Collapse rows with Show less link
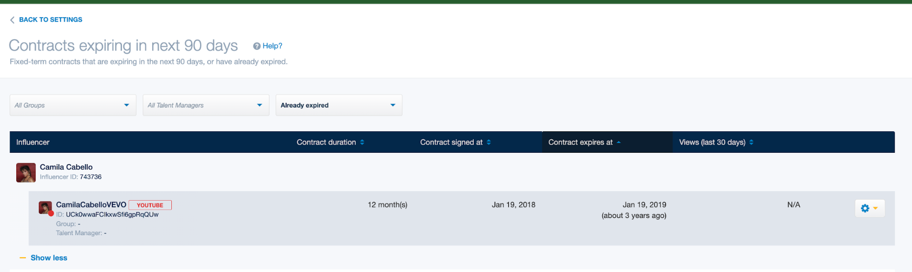The width and height of the screenshot is (912, 272). click(49, 258)
